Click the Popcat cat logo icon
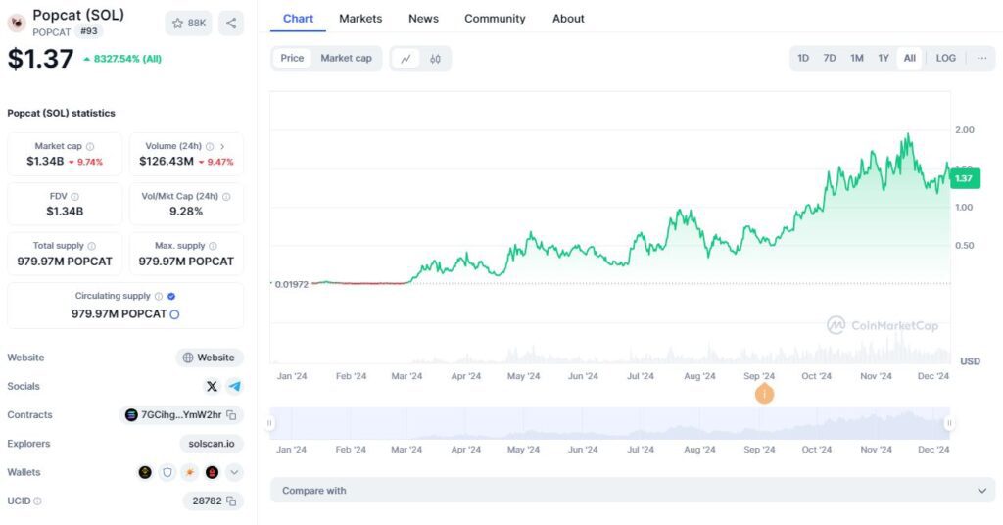 coord(17,24)
